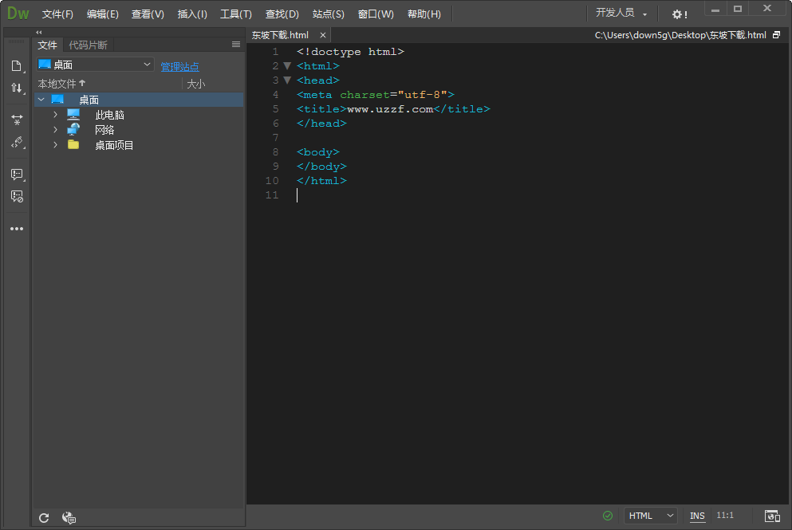Open the 工具(T) menu
Viewport: 792px width, 530px height.
click(236, 14)
